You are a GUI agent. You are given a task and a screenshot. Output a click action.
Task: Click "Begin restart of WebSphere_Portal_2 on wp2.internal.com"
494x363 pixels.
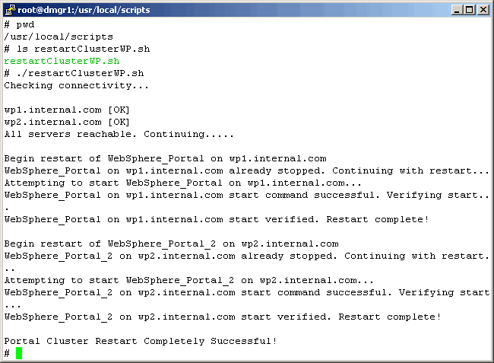tap(171, 244)
